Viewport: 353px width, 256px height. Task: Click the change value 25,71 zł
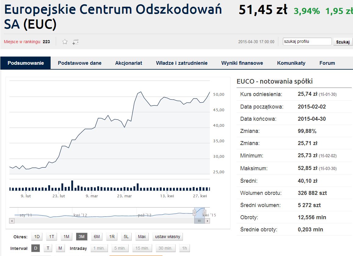(x=308, y=143)
